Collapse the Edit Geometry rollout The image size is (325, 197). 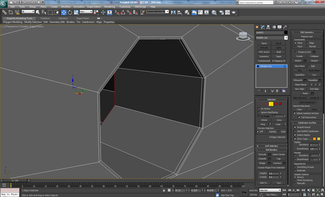pos(307,32)
